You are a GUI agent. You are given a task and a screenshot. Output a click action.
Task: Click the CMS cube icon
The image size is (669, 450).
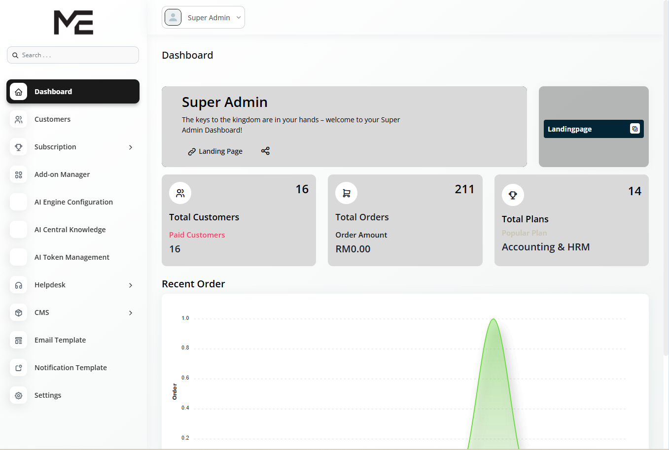point(19,312)
